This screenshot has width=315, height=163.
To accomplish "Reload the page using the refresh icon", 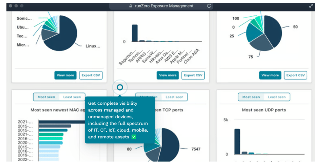I will tap(209, 6).
